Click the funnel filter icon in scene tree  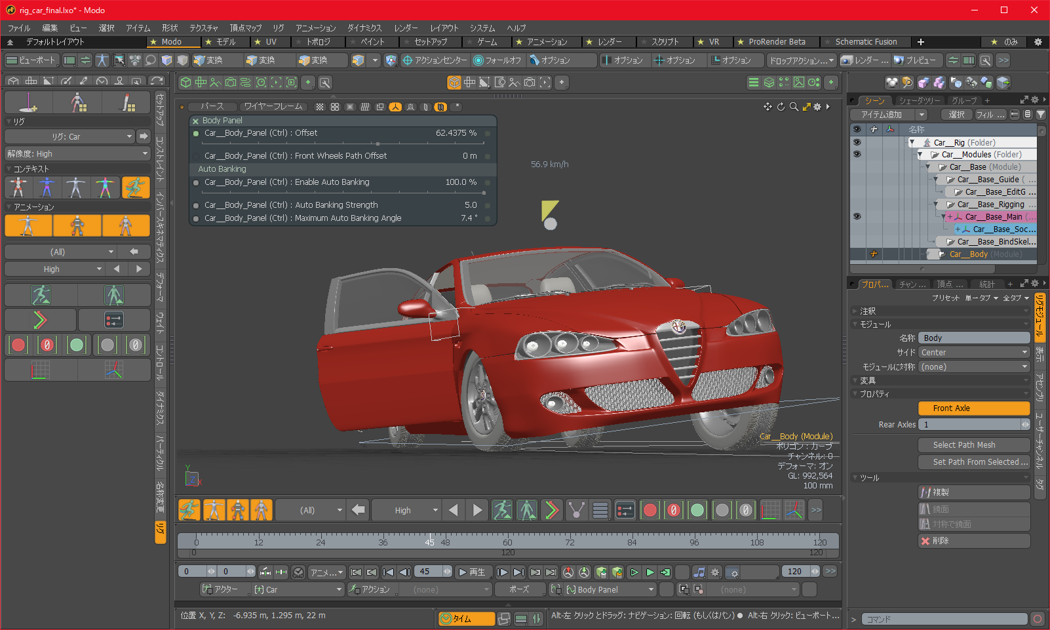tap(1040, 114)
